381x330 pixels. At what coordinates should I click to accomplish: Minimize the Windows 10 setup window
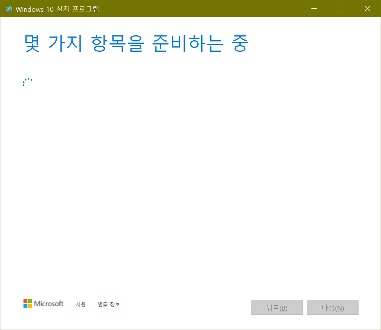[314, 8]
